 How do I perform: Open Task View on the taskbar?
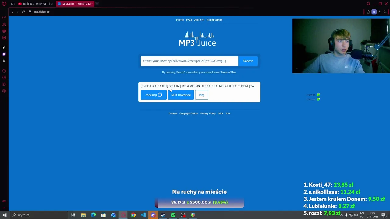[x=73, y=215]
